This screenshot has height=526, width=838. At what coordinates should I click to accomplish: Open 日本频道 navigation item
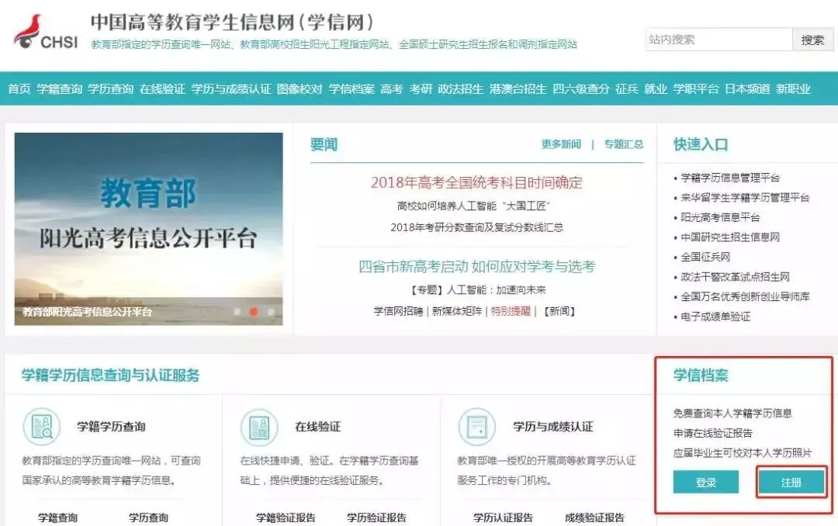click(x=748, y=88)
